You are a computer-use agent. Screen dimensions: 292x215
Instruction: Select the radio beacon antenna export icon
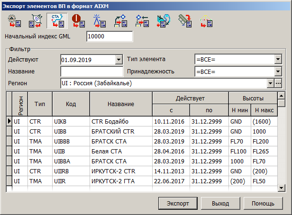coord(99,21)
